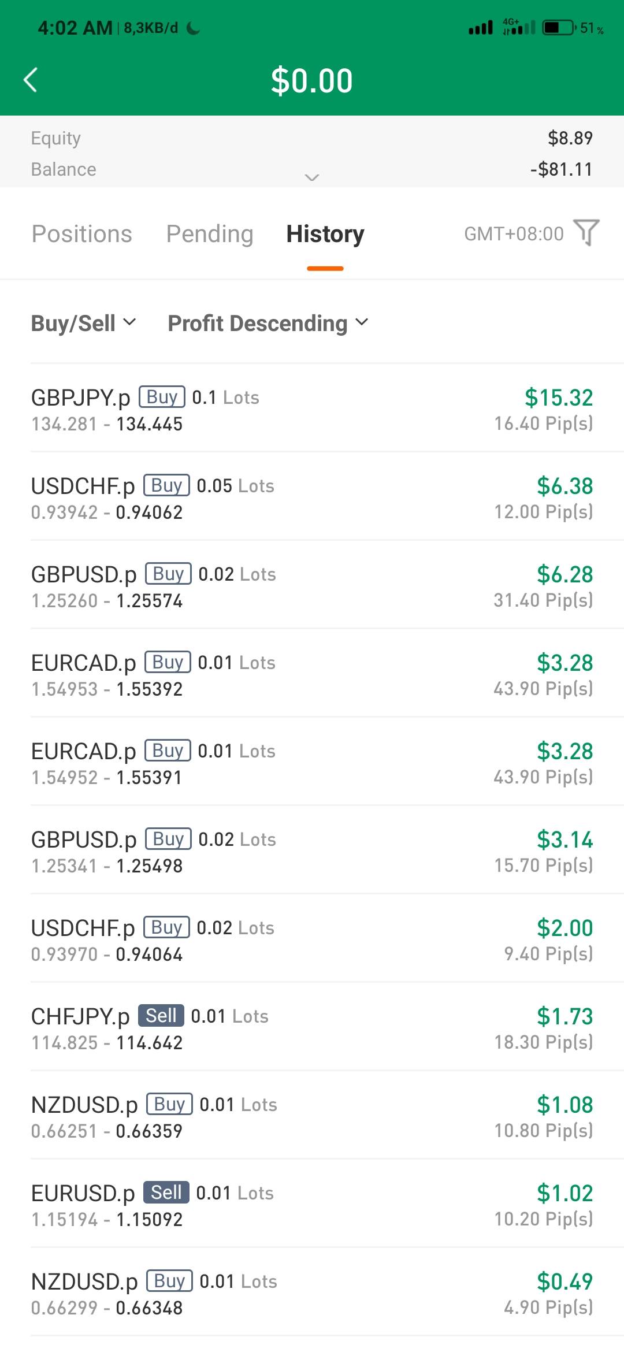Open the GBPJPY.p 0.1 lots trade

pos(312,410)
